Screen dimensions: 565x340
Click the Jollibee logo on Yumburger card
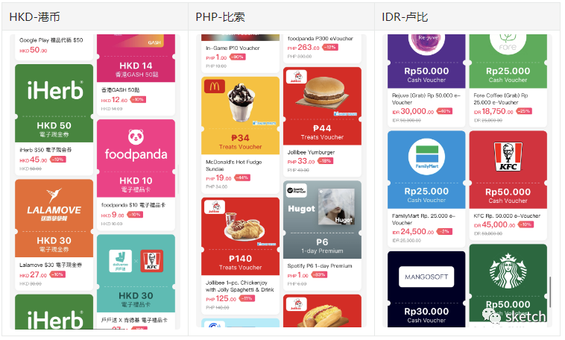297,77
